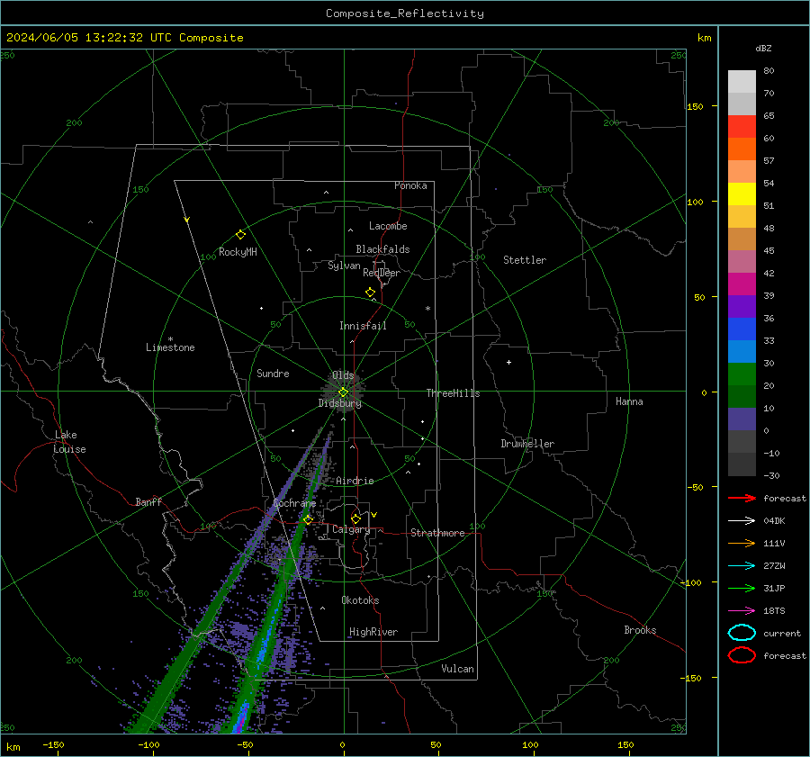Click the magenta 18TS arrow icon

tap(742, 611)
